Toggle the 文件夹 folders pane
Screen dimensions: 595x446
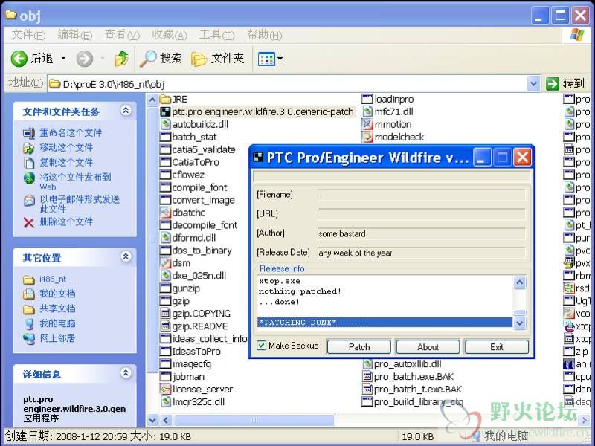pos(217,59)
